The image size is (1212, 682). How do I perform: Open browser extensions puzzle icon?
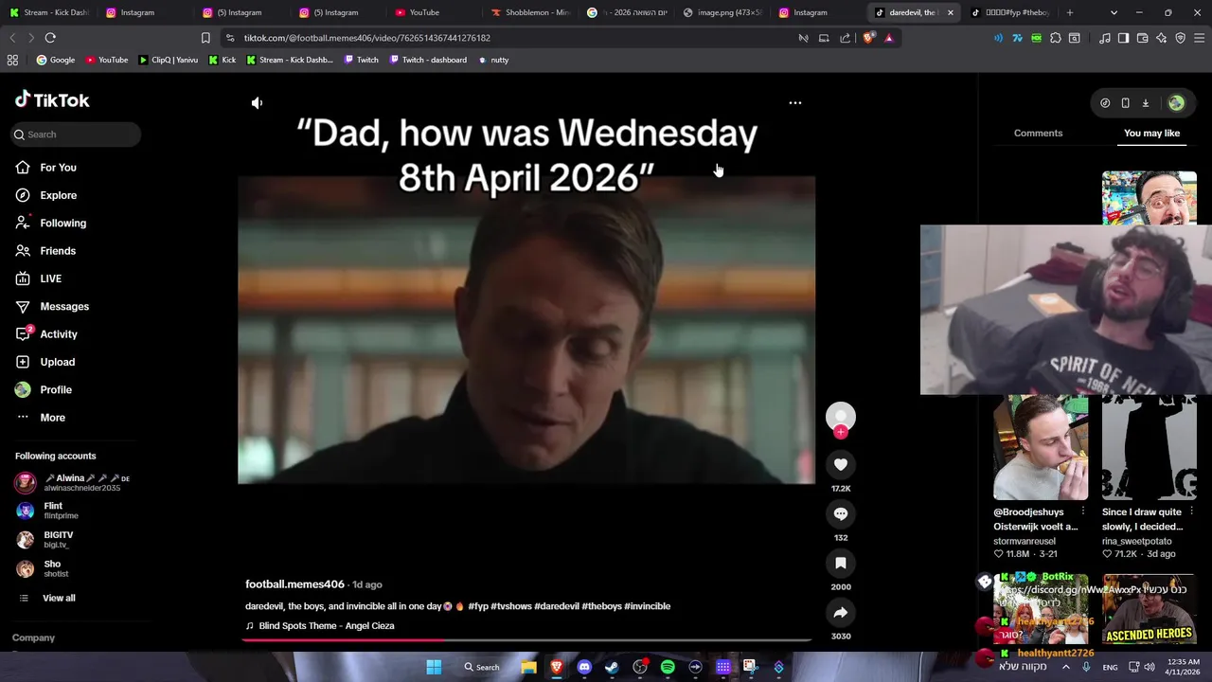[1056, 38]
